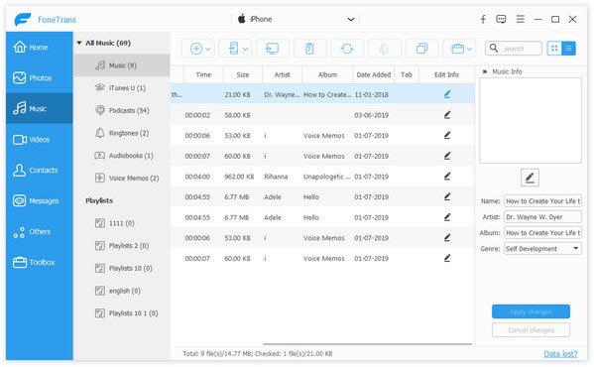Click the refresh sync icon
The image size is (594, 367).
(347, 49)
